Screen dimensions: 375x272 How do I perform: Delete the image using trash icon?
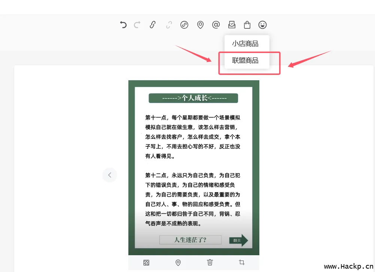tap(210, 263)
